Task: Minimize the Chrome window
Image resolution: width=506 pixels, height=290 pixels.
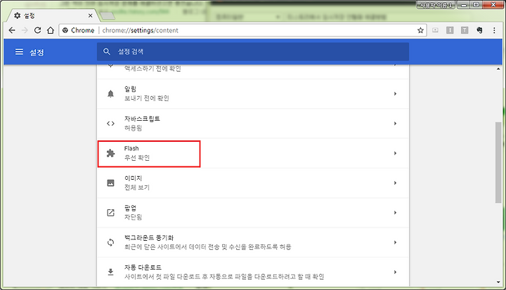Action: tap(463, 5)
